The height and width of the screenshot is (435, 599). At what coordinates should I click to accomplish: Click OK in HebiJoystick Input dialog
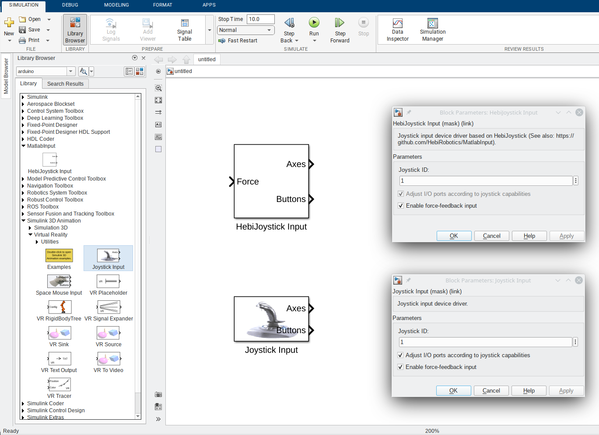coord(454,236)
